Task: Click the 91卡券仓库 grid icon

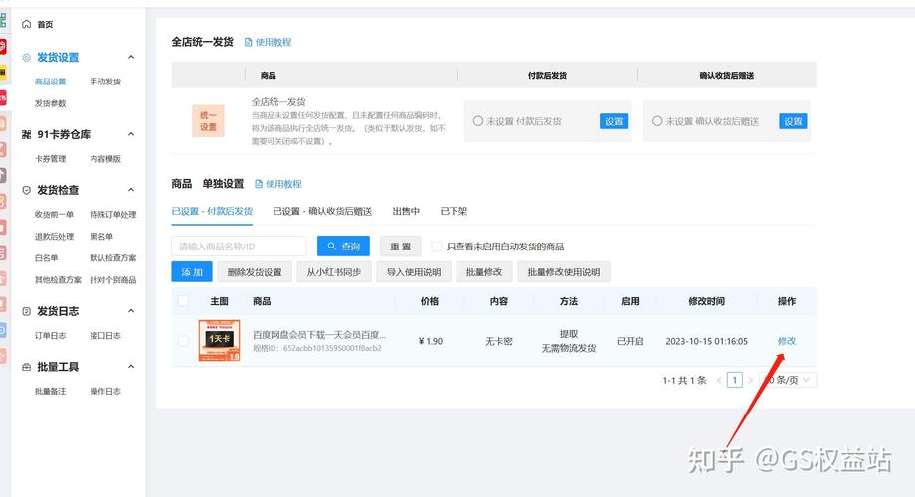Action: 27,134
